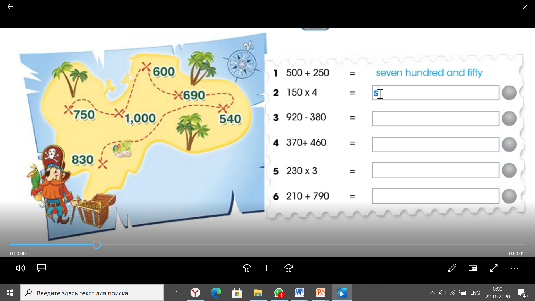The width and height of the screenshot is (535, 301).
Task: Pause the video playback
Action: tap(267, 268)
